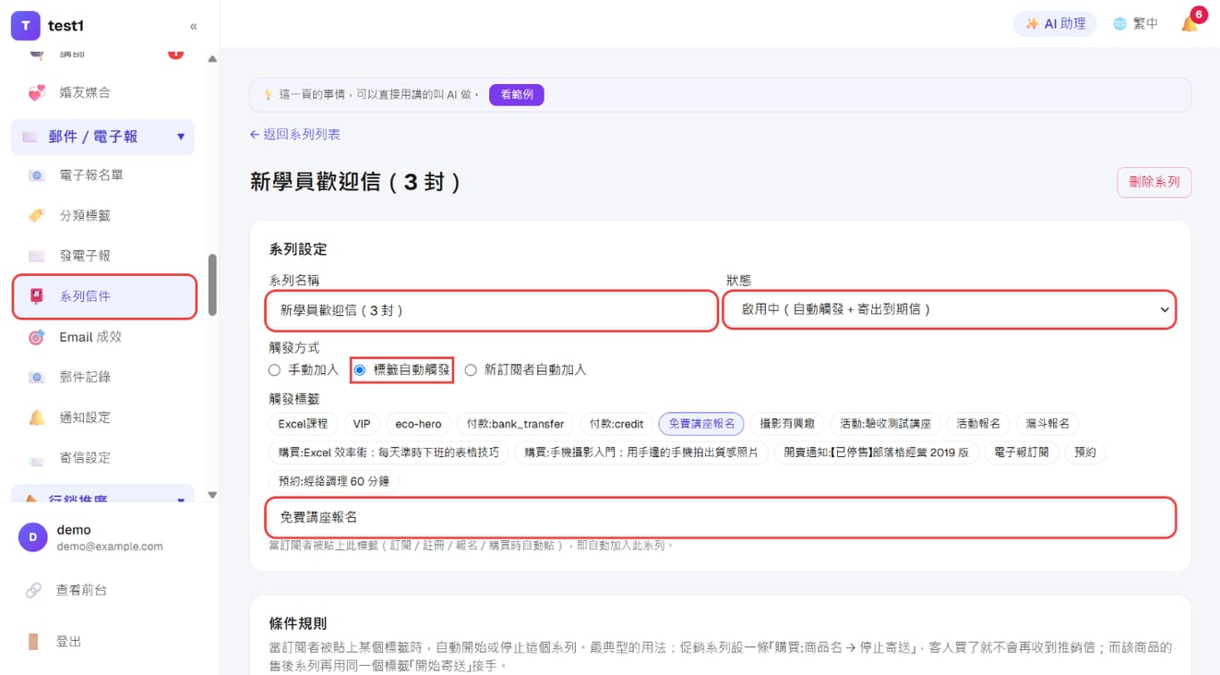Click the 發電子報 envelope icon
Viewport: 1220px width, 675px height.
click(x=37, y=256)
